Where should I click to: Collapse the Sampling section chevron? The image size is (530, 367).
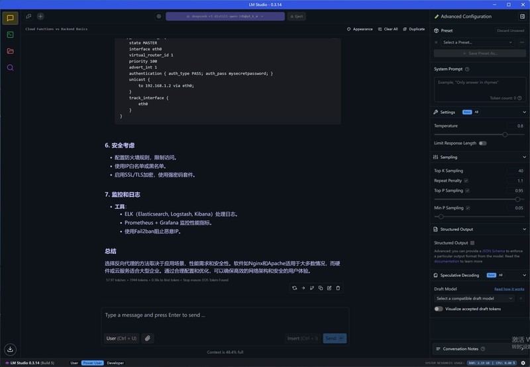coord(524,157)
